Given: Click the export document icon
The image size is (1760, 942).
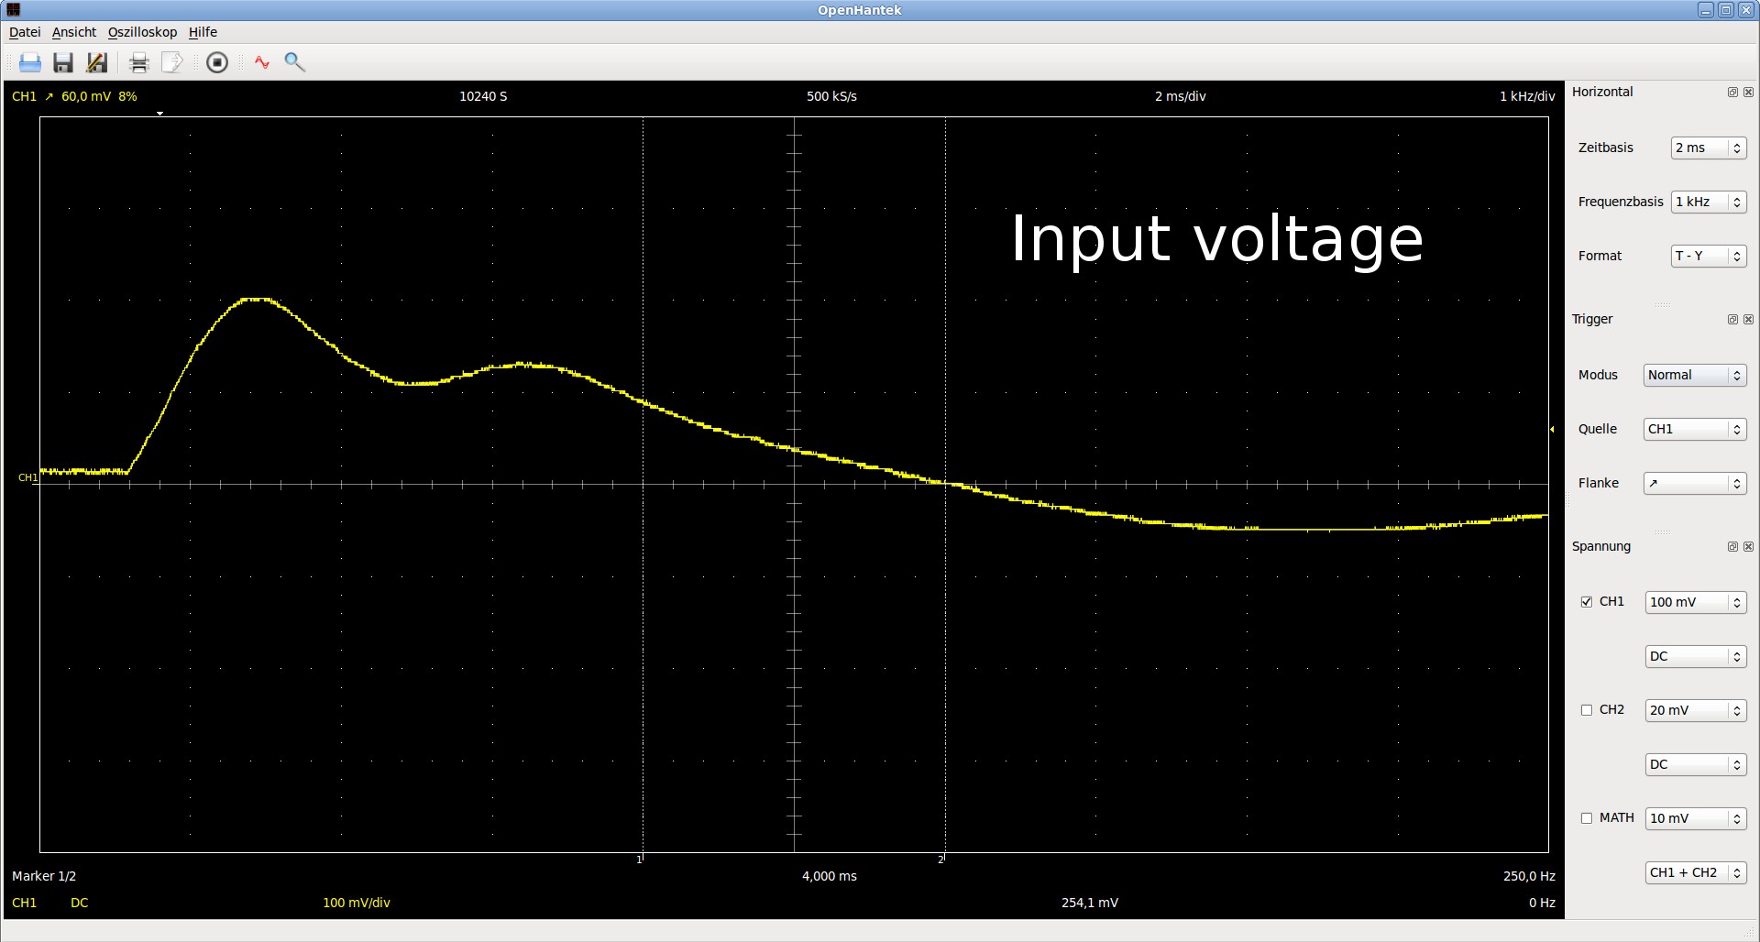Looking at the screenshot, I should tap(171, 62).
